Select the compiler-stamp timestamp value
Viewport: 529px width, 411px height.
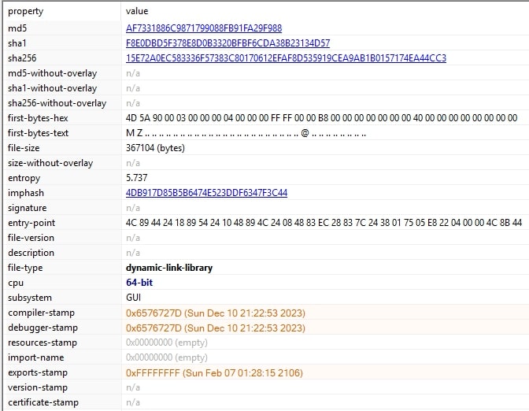pyautogui.click(x=215, y=313)
